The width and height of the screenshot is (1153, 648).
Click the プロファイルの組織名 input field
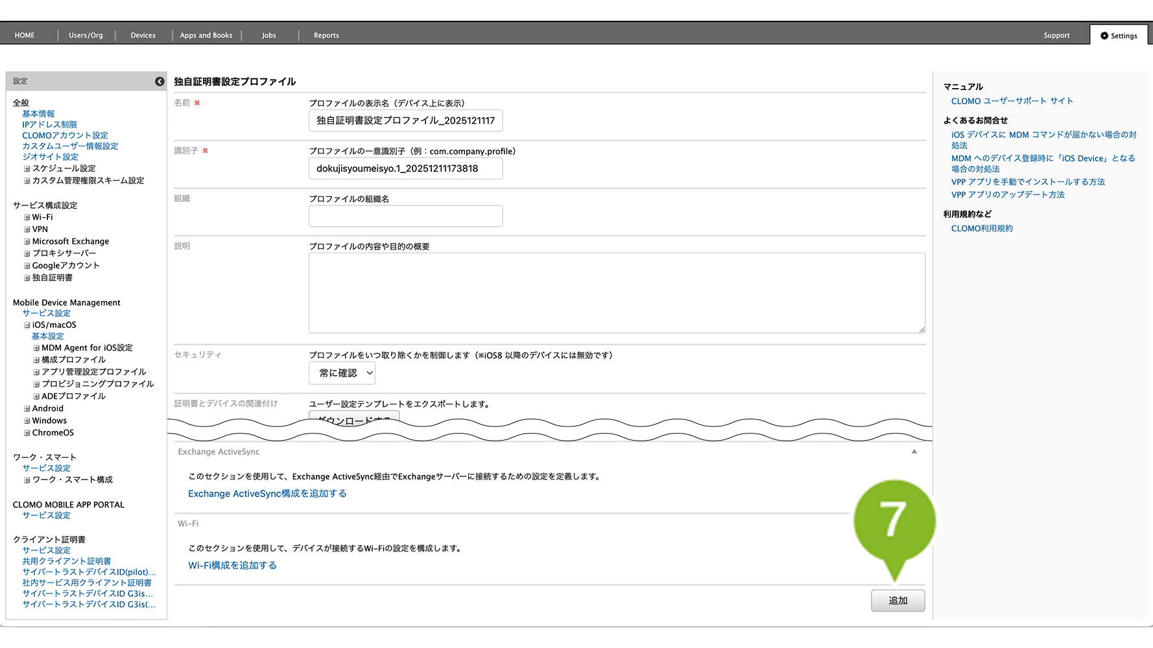point(405,216)
